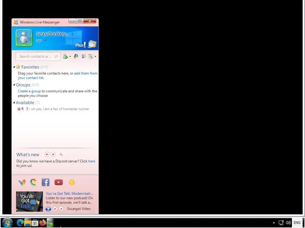Click the "Escargot Video" label
This screenshot has width=305, height=228.
(x=79, y=209)
